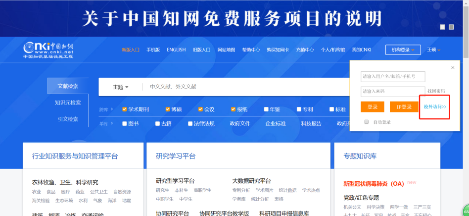Screen dimensions: 469x216
Task: Click IP登录 button
Action: (404, 107)
